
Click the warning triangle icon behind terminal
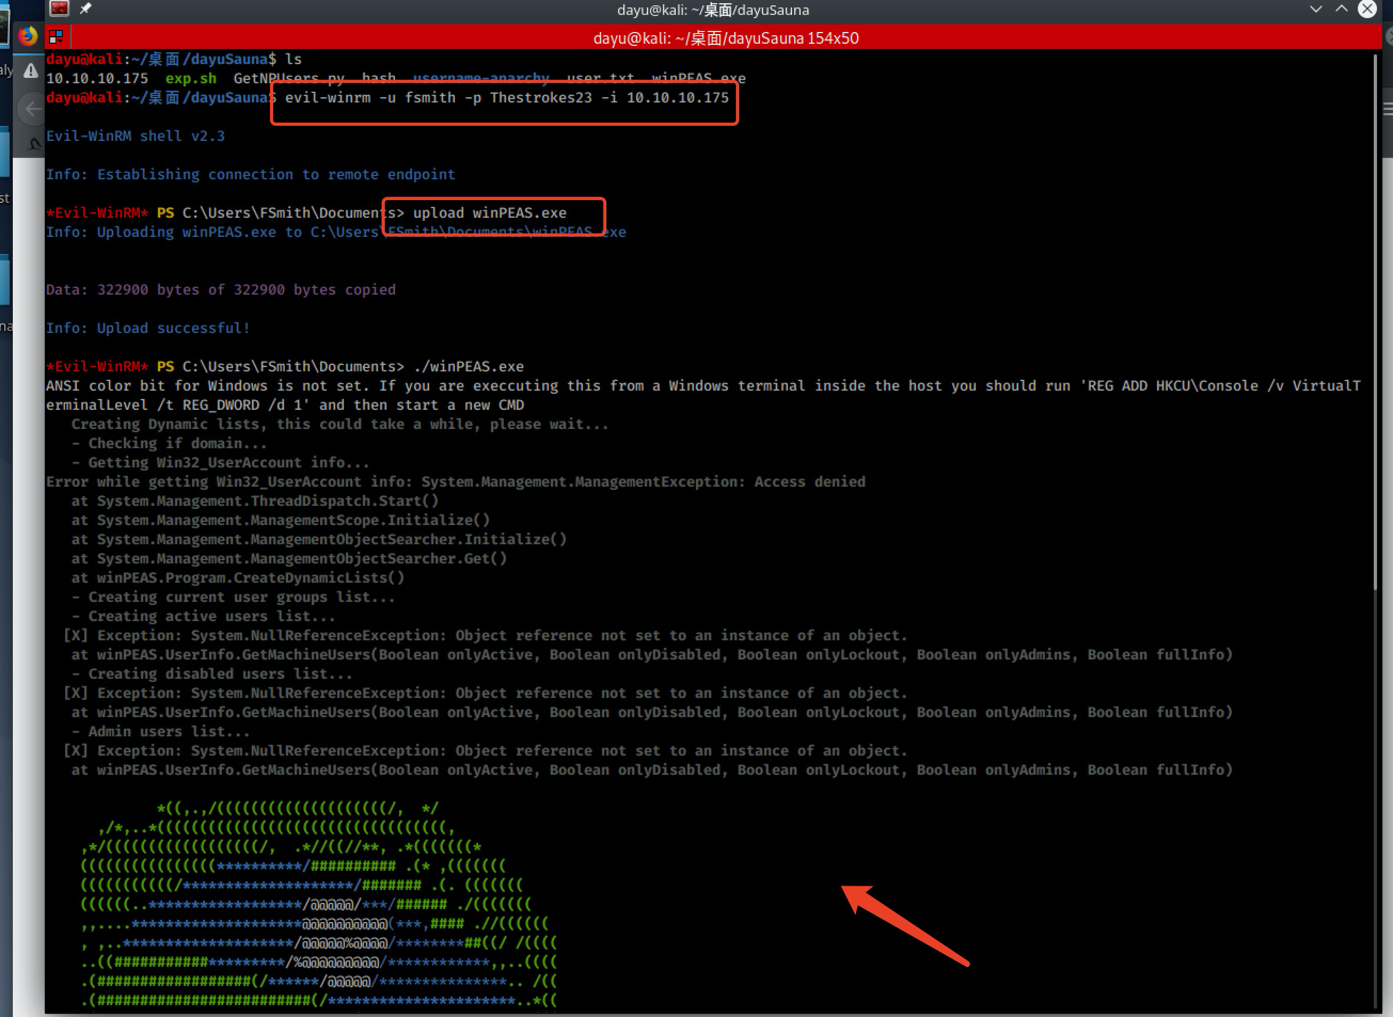point(30,71)
